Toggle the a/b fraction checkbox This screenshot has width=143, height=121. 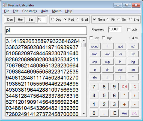(x=129, y=30)
